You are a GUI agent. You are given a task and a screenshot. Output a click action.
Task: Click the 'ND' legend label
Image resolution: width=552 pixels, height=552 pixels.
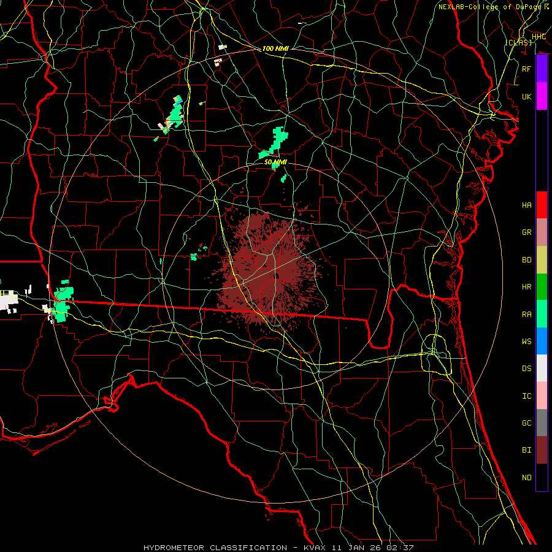[x=526, y=477]
